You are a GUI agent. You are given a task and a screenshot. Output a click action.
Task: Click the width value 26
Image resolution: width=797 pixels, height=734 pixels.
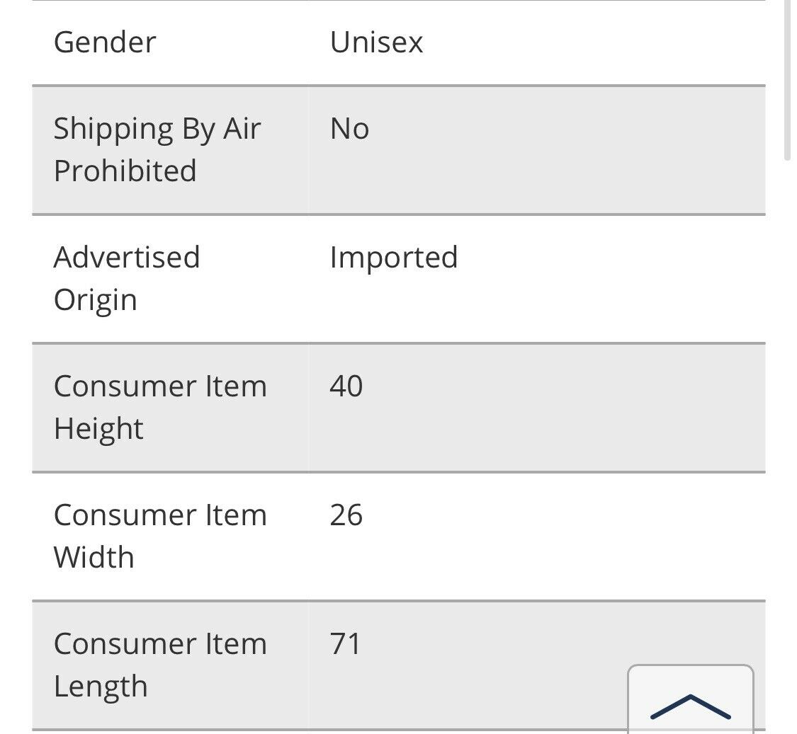pyautogui.click(x=346, y=515)
